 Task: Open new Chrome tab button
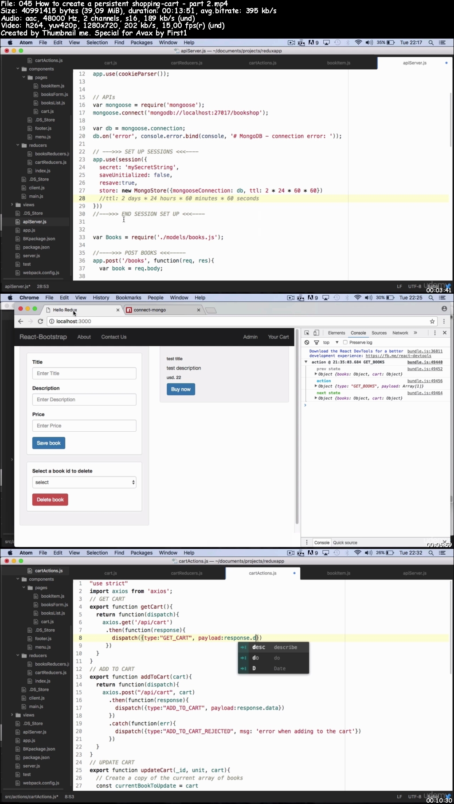pyautogui.click(x=211, y=310)
